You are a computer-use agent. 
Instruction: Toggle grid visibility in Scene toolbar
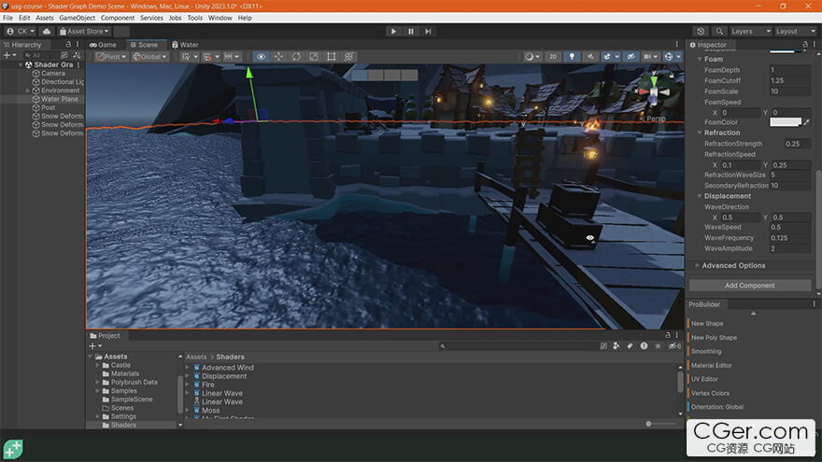186,57
